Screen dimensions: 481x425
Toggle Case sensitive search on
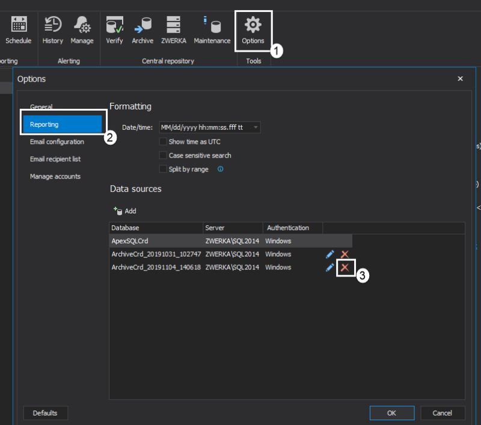162,154
